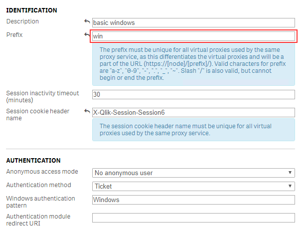Click into the Prefix field containing win
Screen dimensions: 308x231
[x=193, y=36]
